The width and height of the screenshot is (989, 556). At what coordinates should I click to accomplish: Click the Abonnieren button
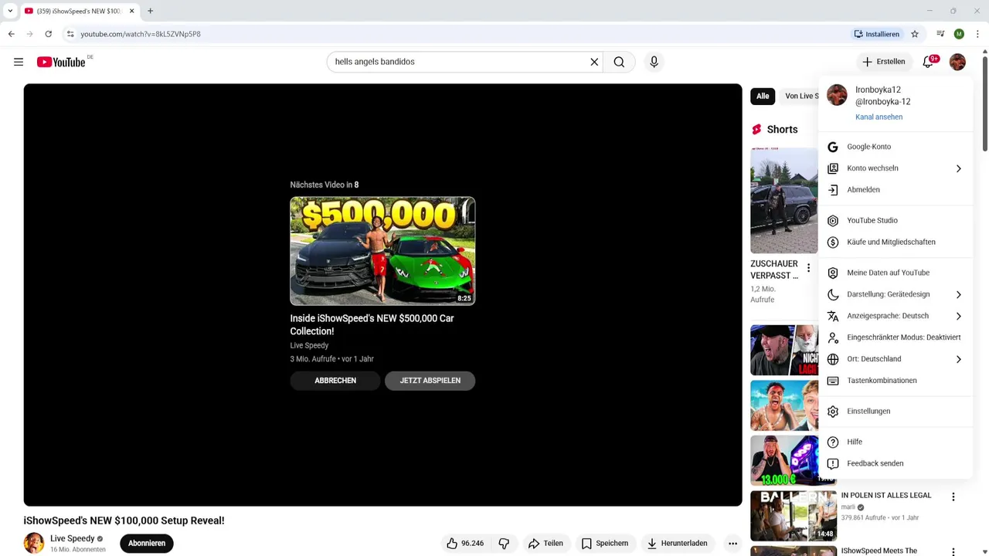pyautogui.click(x=147, y=543)
